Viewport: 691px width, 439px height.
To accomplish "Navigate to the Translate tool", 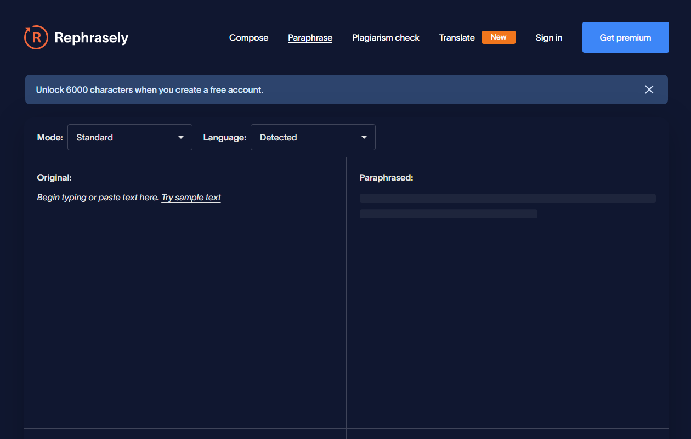I will coord(456,38).
